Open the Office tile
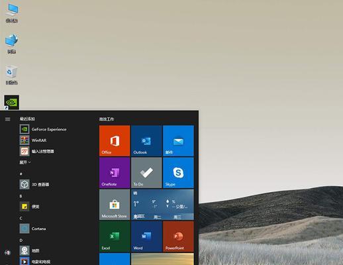The height and width of the screenshot is (265, 343). coord(115,140)
